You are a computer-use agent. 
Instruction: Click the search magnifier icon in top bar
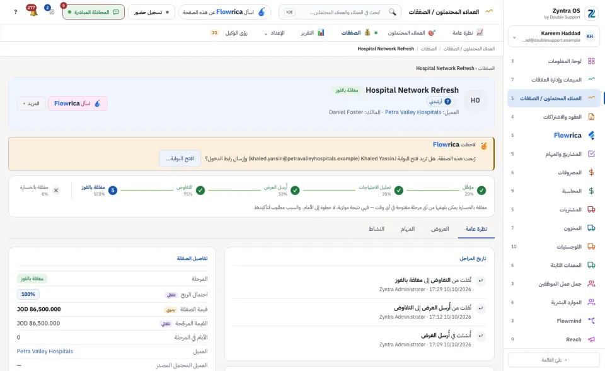(393, 12)
